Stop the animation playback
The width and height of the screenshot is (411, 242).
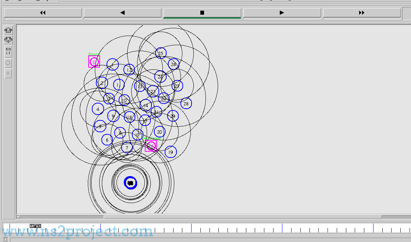tap(202, 13)
